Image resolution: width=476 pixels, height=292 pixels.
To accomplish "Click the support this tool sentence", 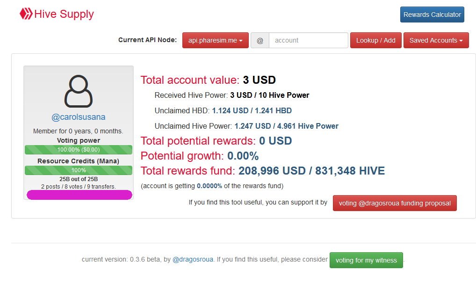I will click(258, 202).
